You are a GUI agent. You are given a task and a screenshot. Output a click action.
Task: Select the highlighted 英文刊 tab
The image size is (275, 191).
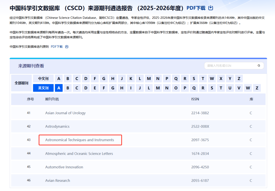tap(43, 88)
